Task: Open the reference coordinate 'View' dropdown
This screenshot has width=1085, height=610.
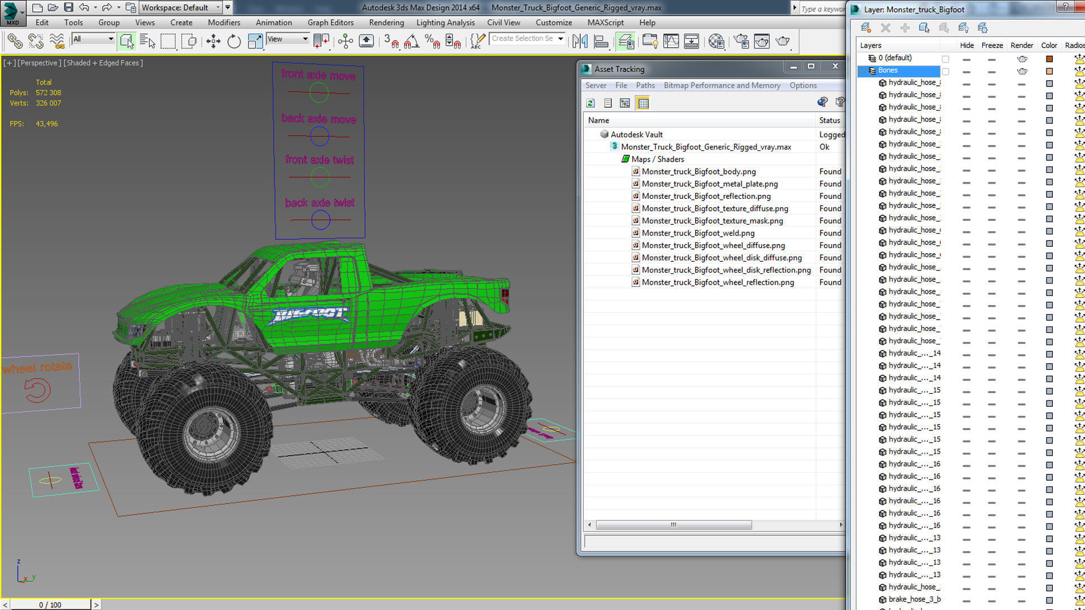Action: (x=288, y=39)
